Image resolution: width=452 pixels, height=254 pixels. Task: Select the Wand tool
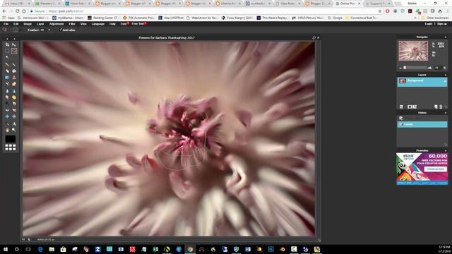point(7,57)
